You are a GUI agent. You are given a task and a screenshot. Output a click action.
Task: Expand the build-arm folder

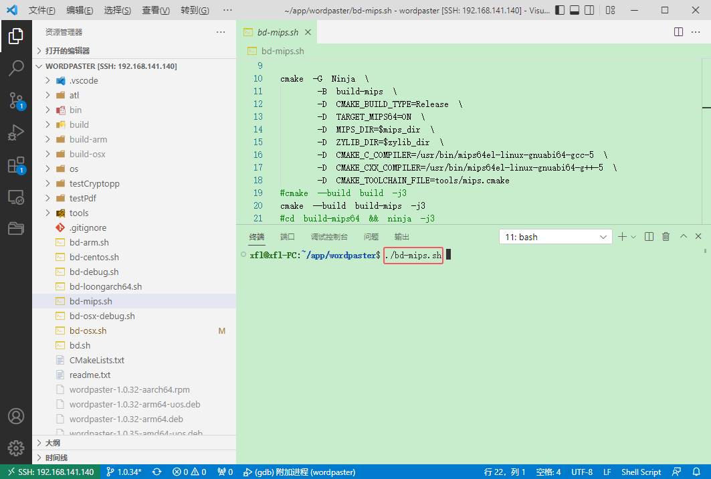88,139
